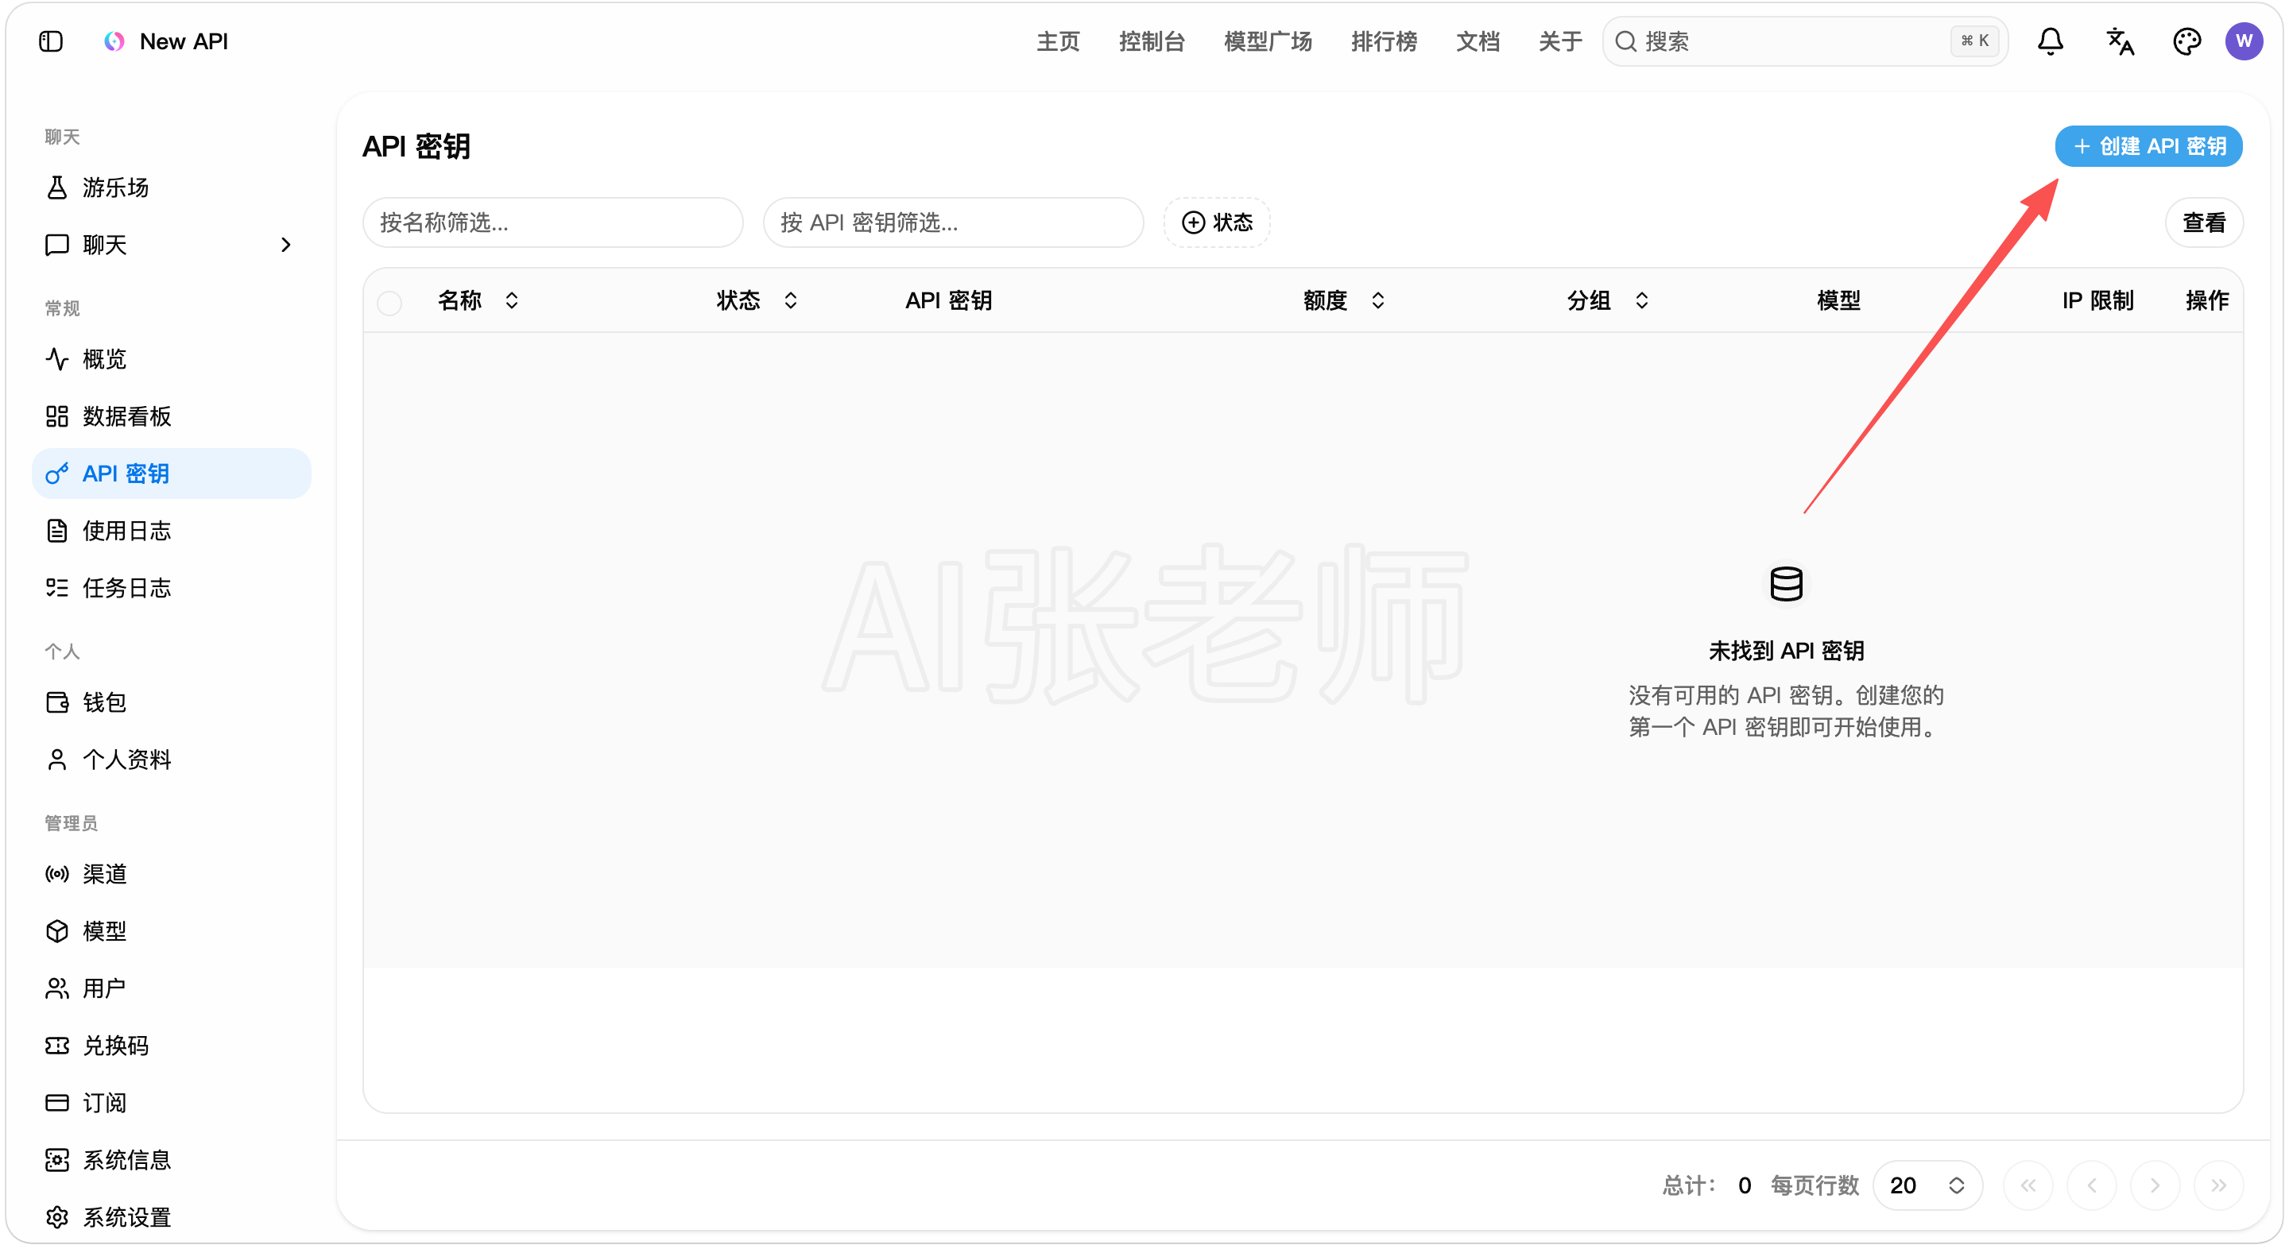Click the card icon beside 订阅
This screenshot has width=2289, height=1249.
[x=57, y=1103]
